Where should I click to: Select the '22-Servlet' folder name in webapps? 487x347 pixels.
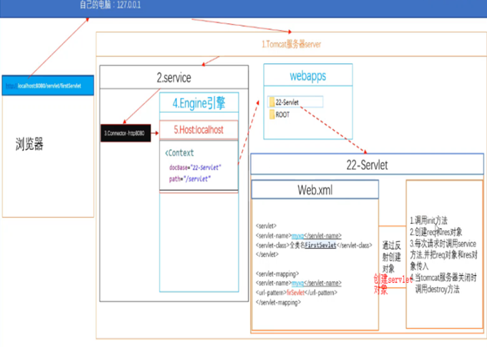[287, 102]
